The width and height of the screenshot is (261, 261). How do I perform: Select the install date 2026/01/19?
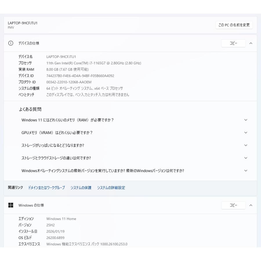tap(55, 231)
